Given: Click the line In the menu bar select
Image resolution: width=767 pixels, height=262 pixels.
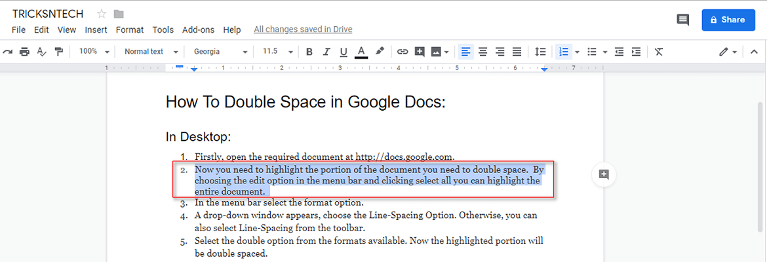Looking at the screenshot, I should 279,202.
